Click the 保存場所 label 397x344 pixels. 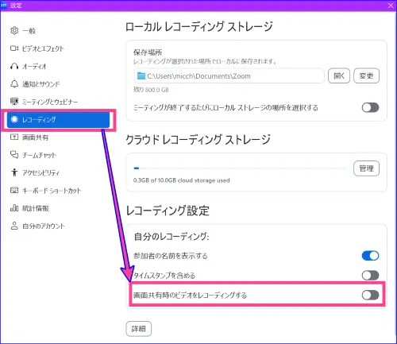(148, 52)
